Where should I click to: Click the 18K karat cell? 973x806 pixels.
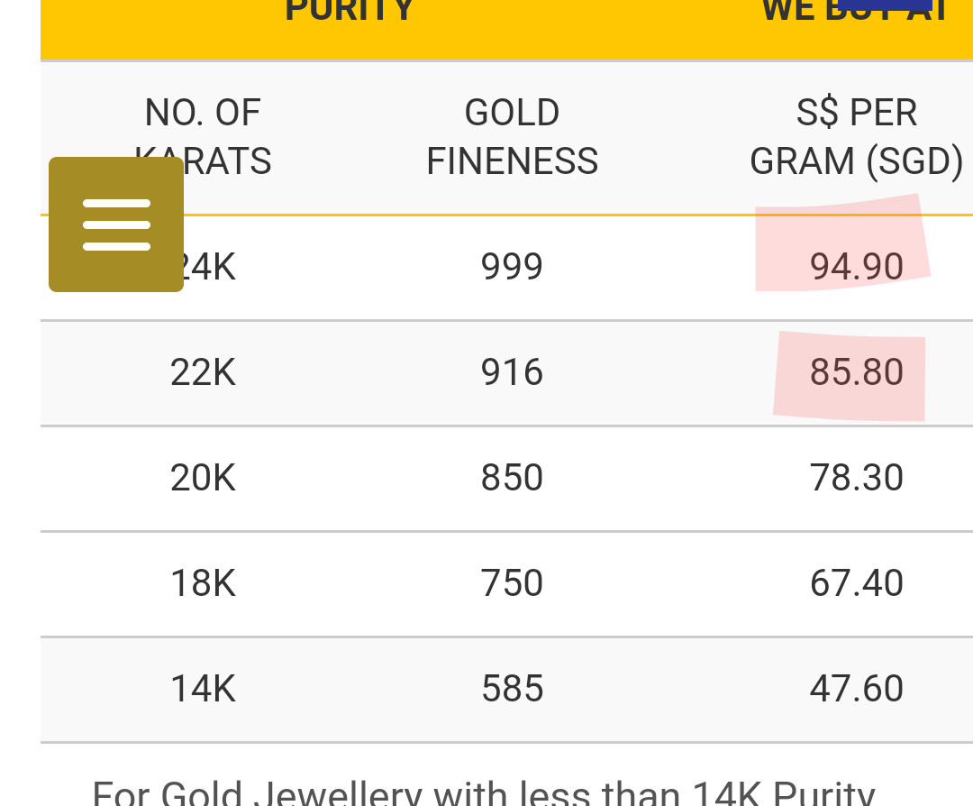pos(203,583)
